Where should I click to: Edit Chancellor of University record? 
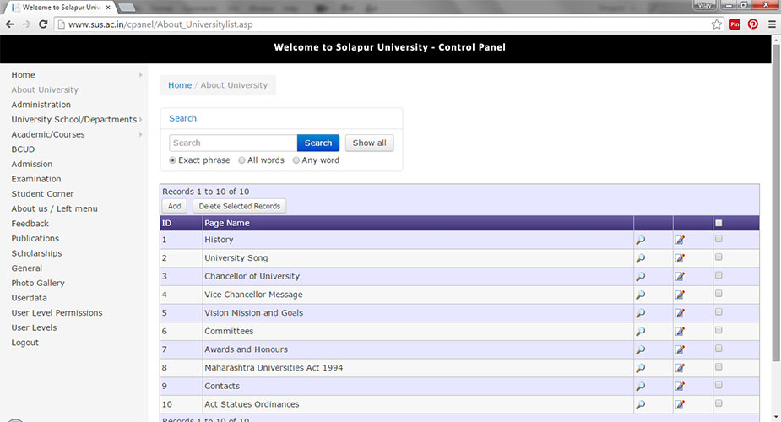(x=680, y=276)
